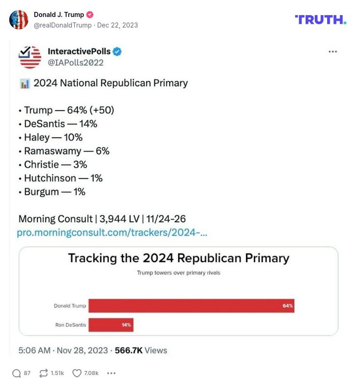
Task: Click InteractivePolls' blue verified badge
Action: (x=117, y=51)
